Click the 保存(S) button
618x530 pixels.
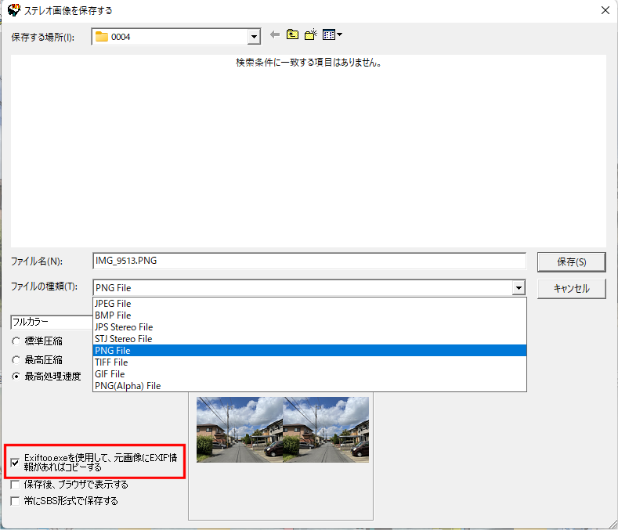(572, 262)
